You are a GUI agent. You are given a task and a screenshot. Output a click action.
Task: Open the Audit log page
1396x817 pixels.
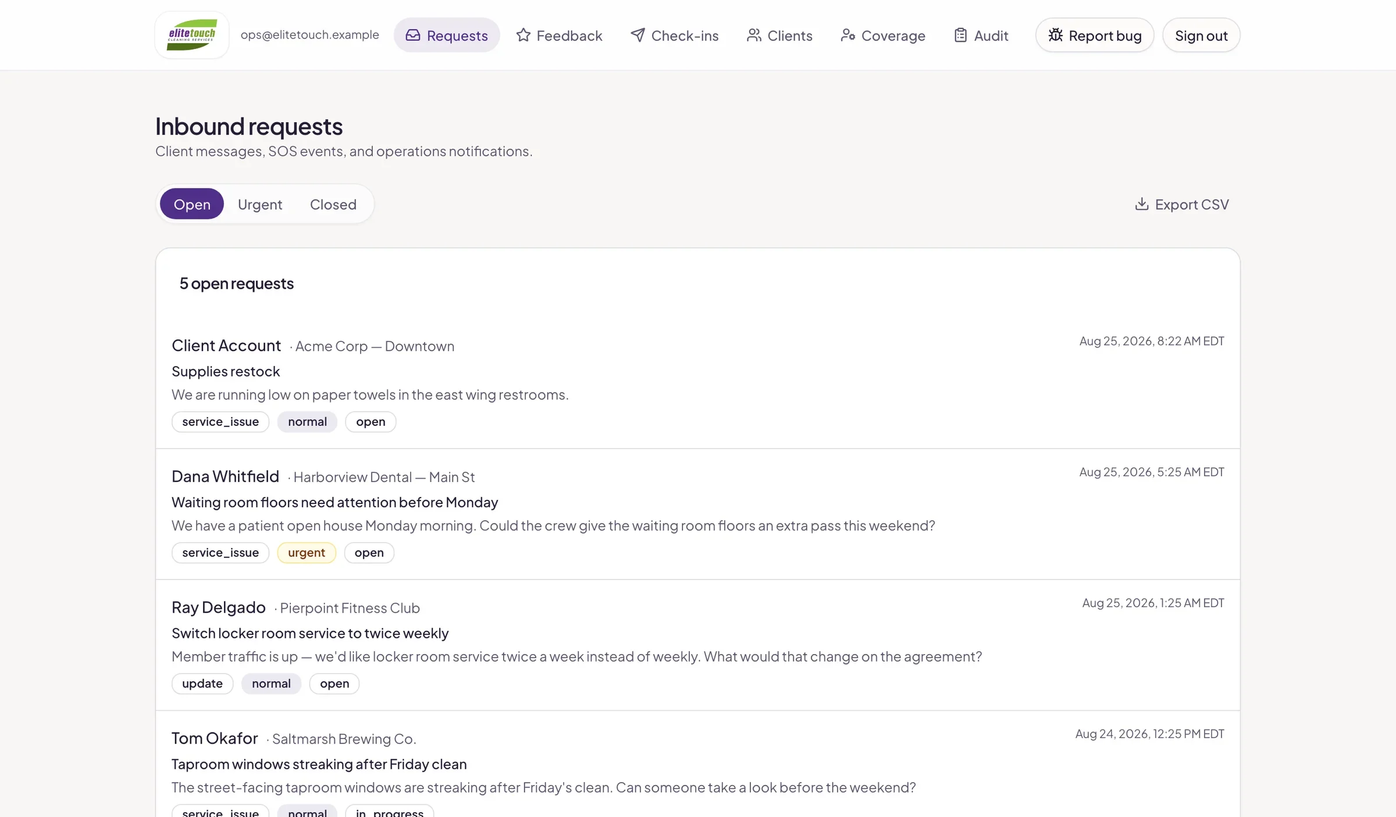[981, 35]
